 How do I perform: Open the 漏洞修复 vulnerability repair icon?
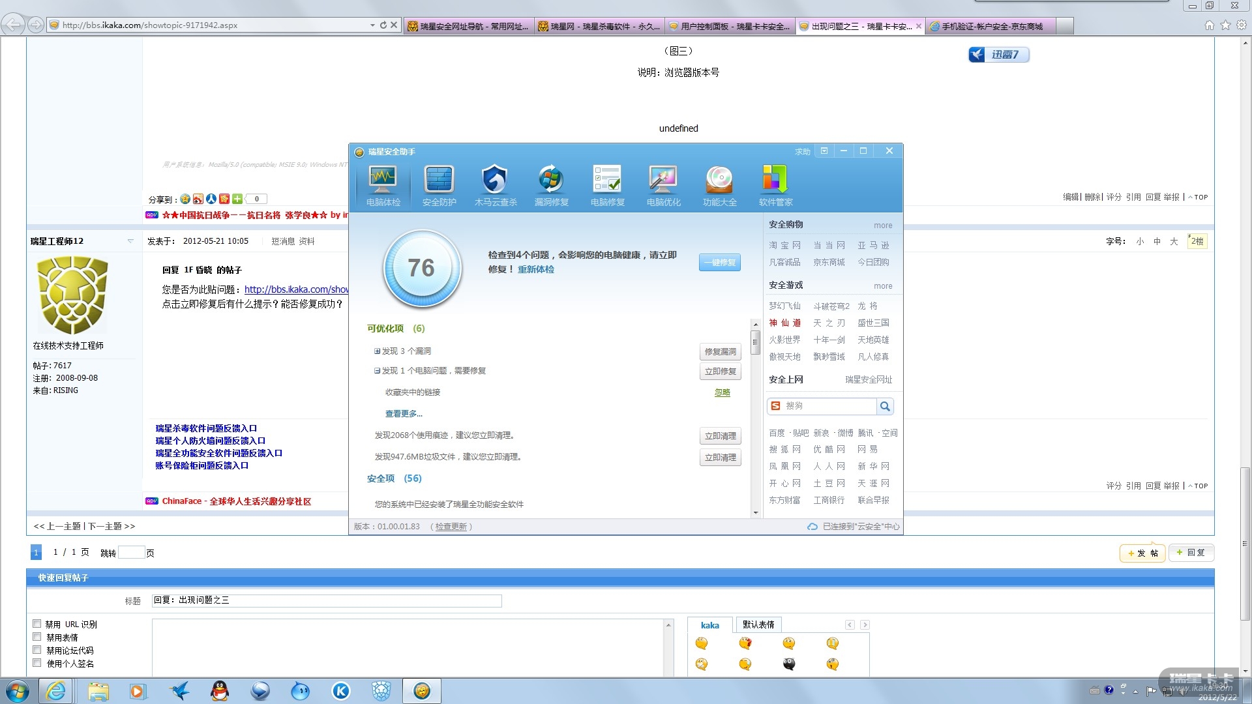pyautogui.click(x=551, y=180)
